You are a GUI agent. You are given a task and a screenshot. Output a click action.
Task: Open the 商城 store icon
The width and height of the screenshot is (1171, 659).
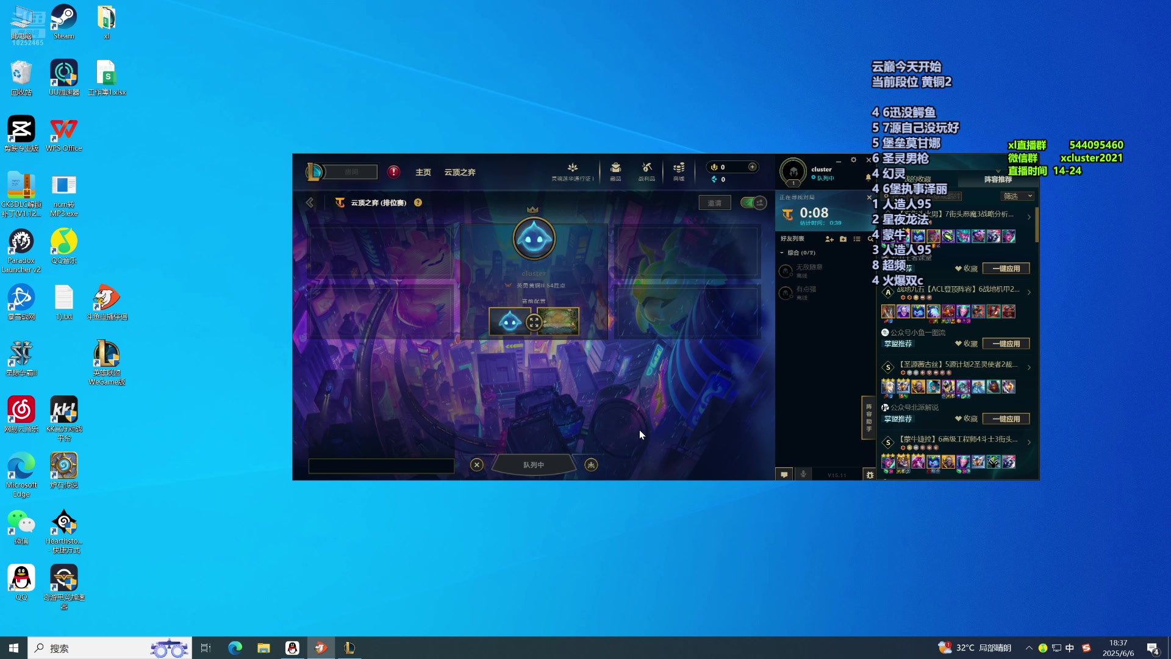pos(679,171)
